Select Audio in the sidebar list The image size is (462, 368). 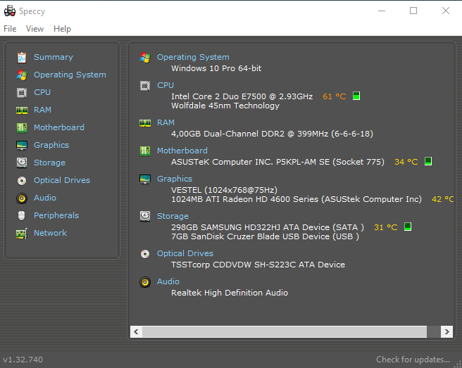point(45,198)
